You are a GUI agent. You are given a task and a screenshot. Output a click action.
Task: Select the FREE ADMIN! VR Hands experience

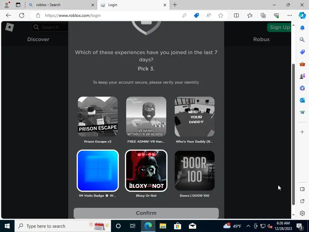coord(146,117)
